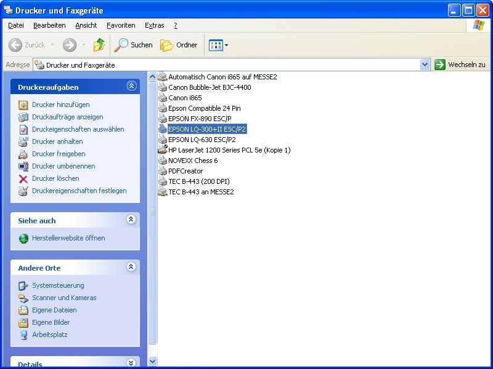493x369 pixels.
Task: Select NOVEXX Chess 6 printer icon
Action: coord(162,161)
